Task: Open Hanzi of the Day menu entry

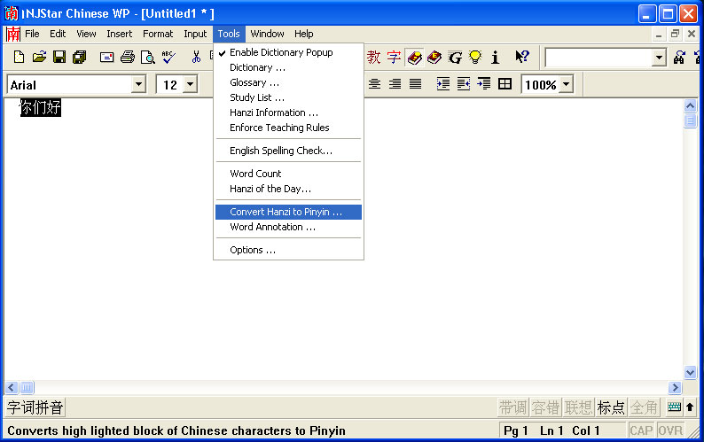Action: click(x=288, y=189)
